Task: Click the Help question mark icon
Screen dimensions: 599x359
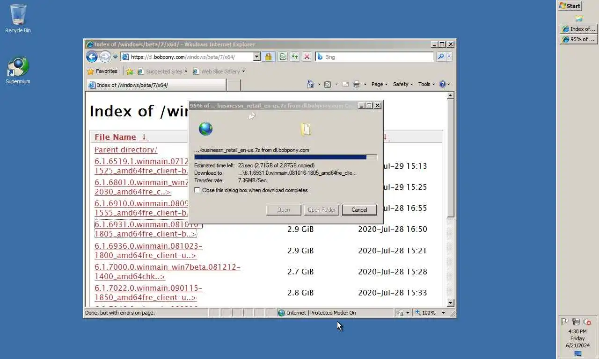Action: tap(443, 84)
